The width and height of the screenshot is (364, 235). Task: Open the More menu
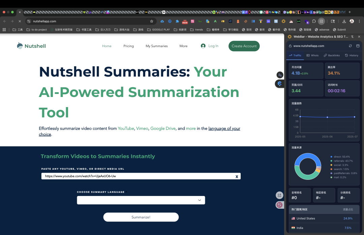tap(183, 46)
